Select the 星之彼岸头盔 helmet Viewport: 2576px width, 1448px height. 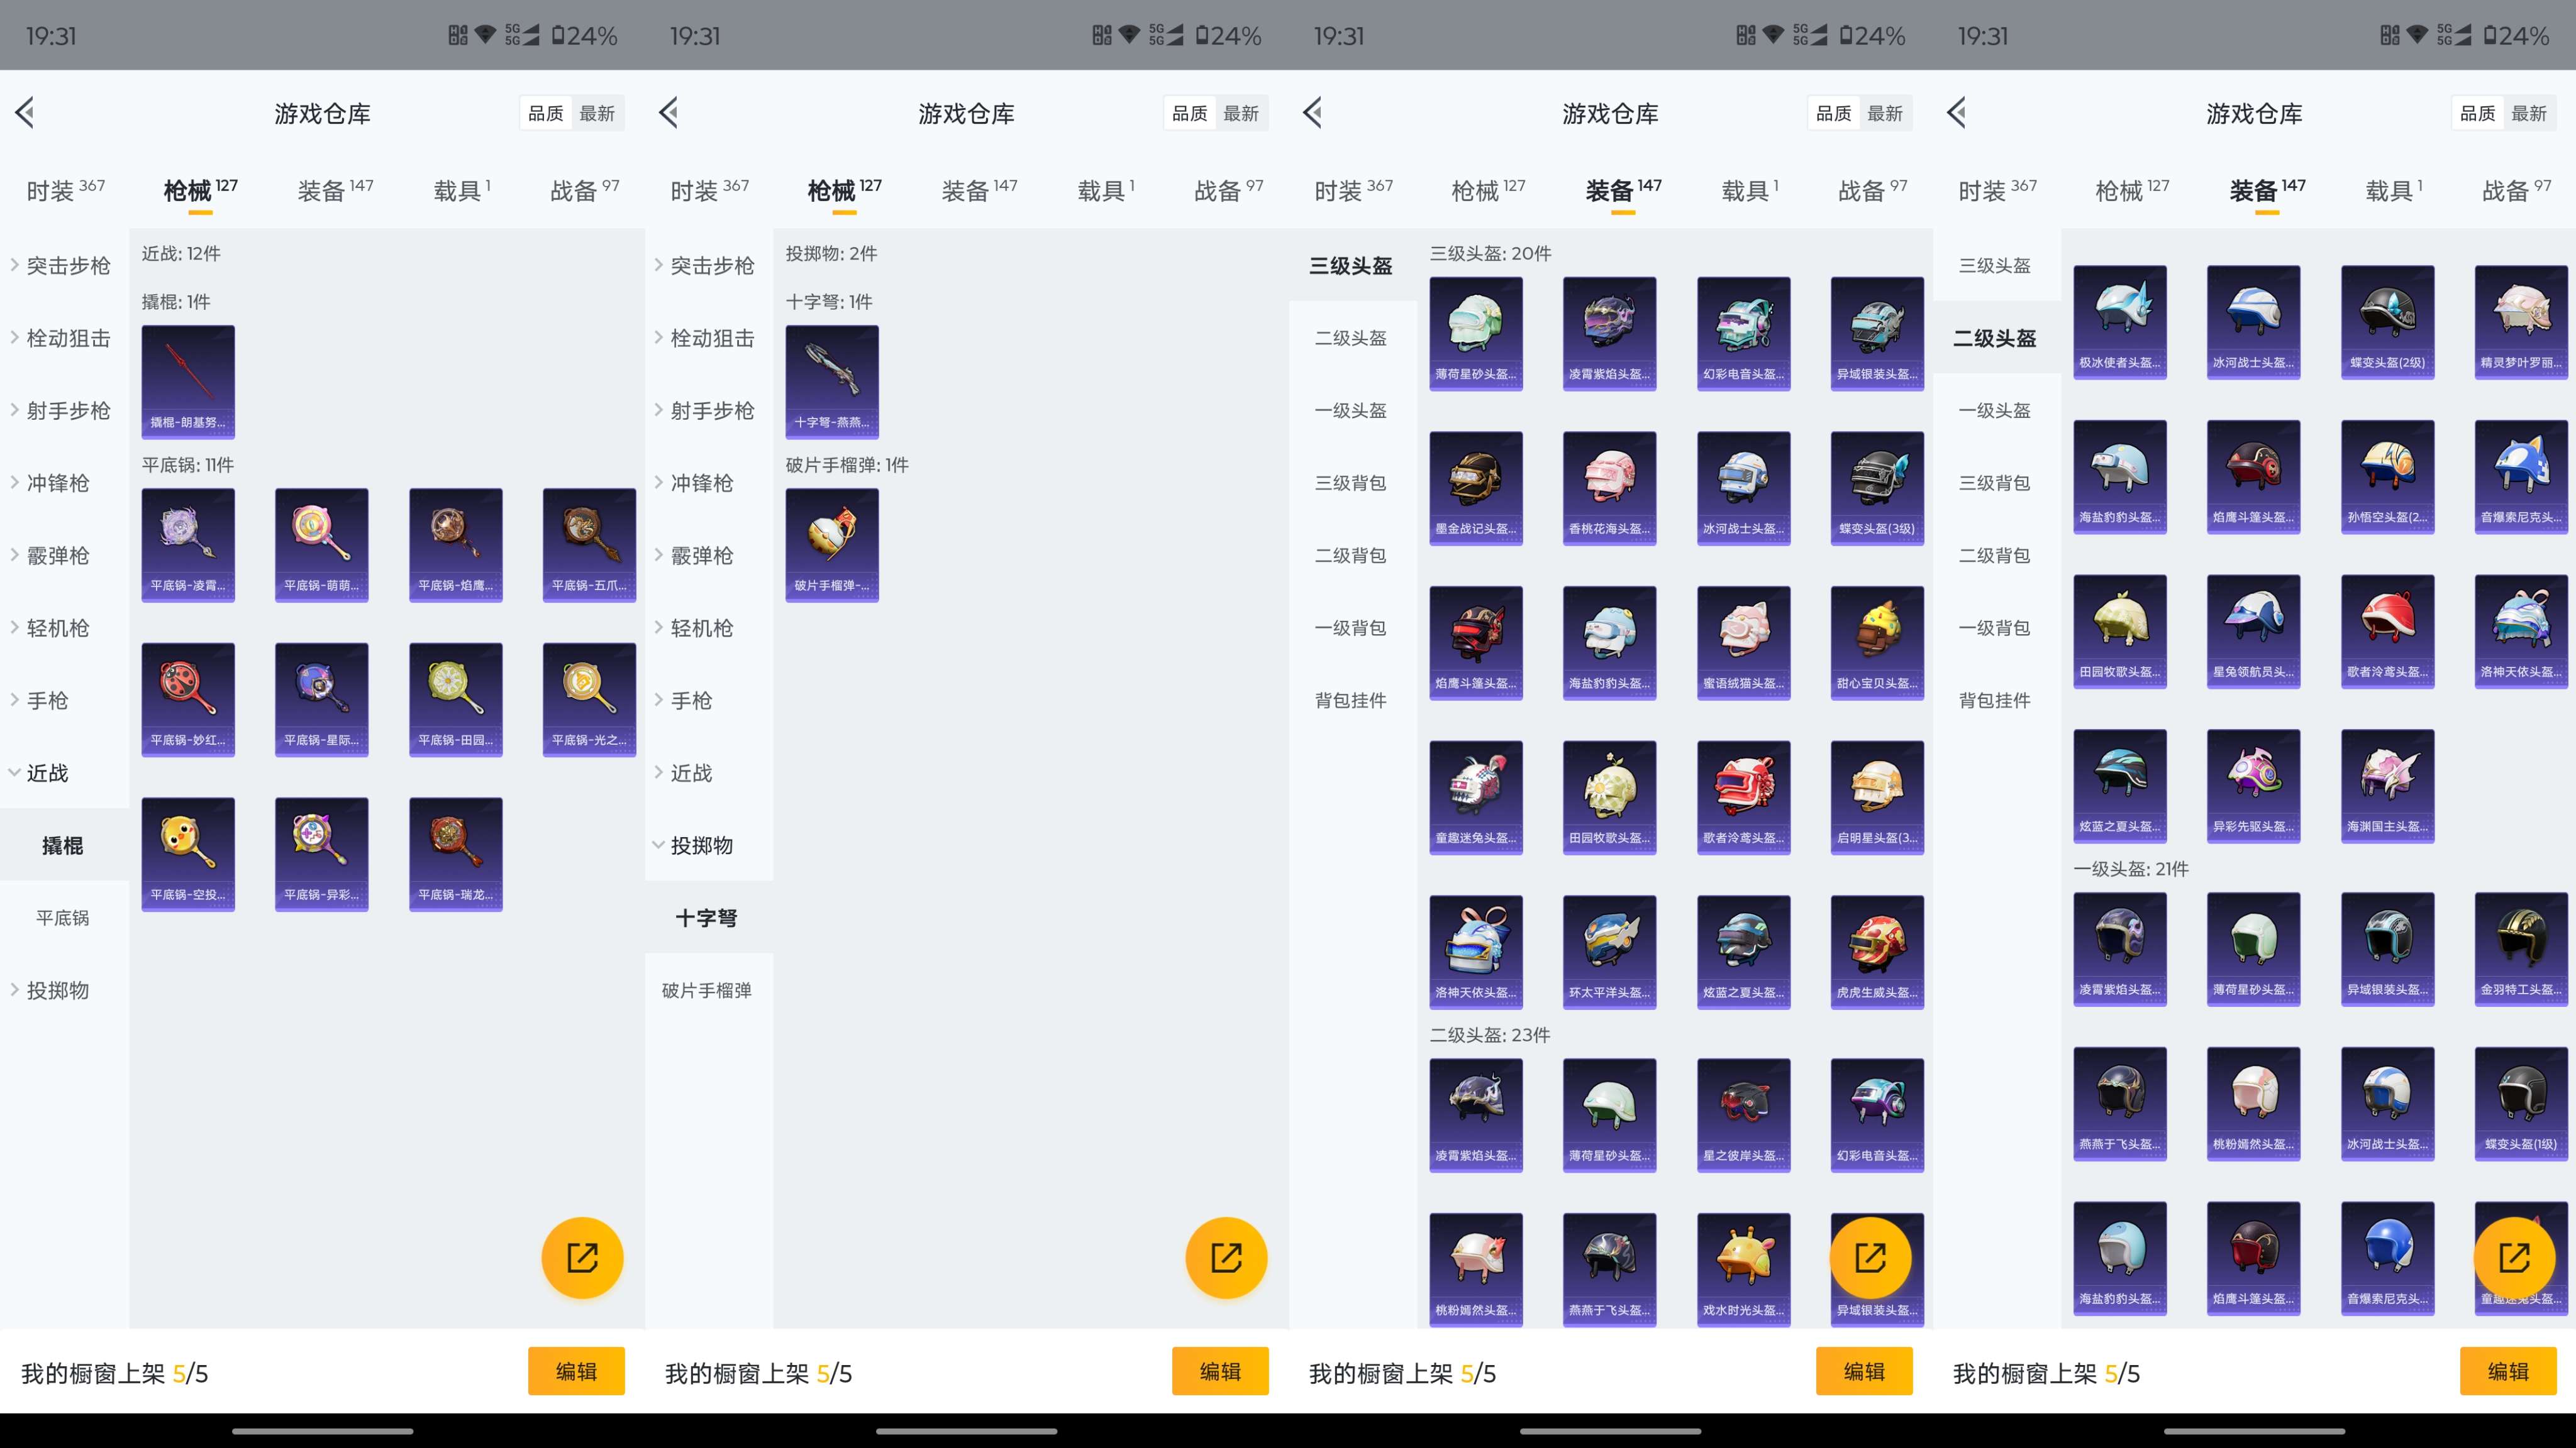[1744, 1116]
